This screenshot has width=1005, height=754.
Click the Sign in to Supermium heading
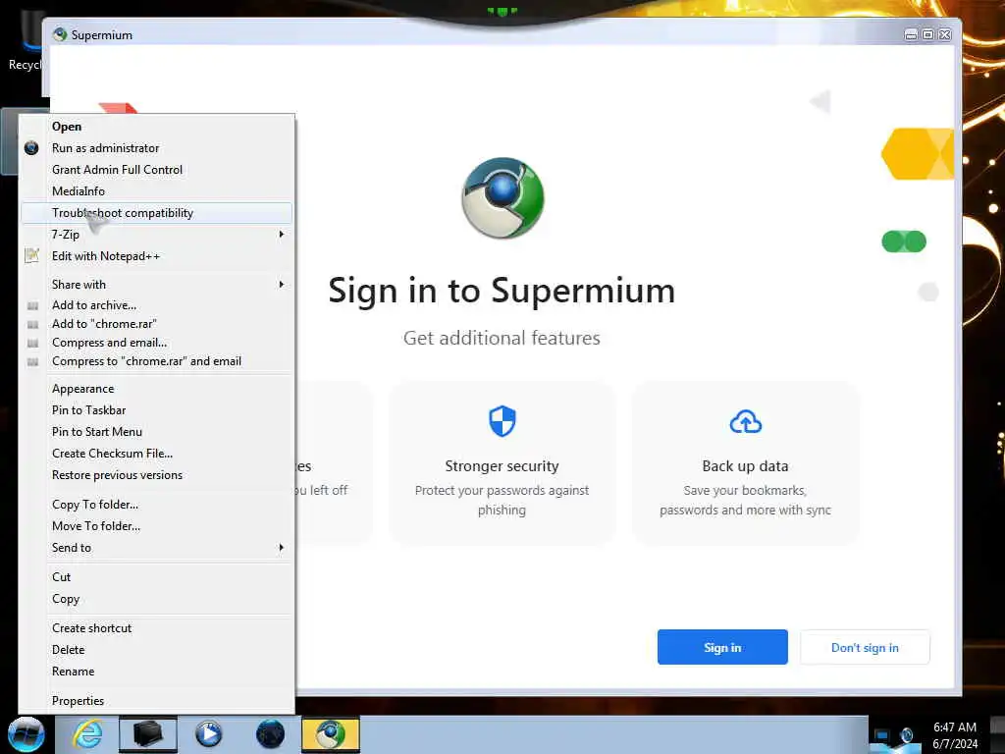click(x=502, y=291)
